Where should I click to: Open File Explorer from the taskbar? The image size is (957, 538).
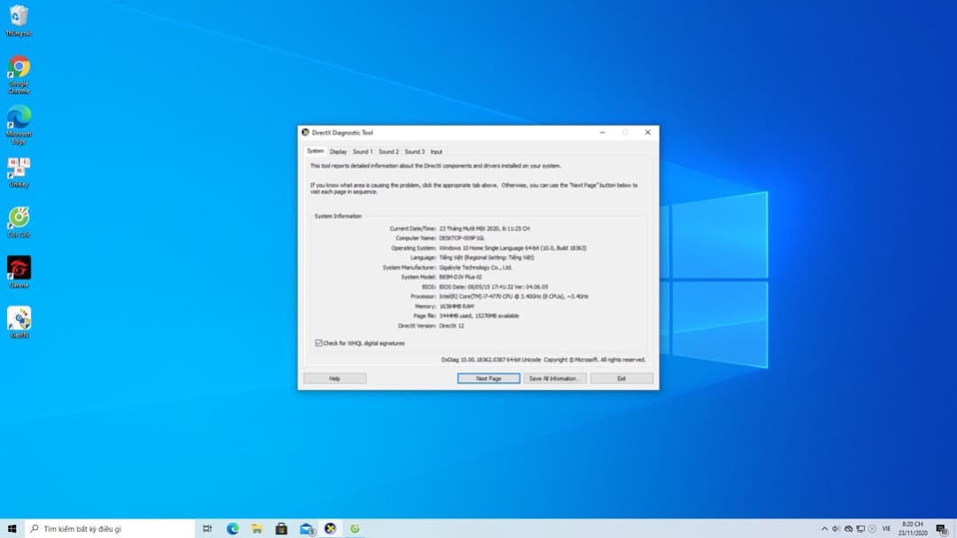pyautogui.click(x=256, y=527)
